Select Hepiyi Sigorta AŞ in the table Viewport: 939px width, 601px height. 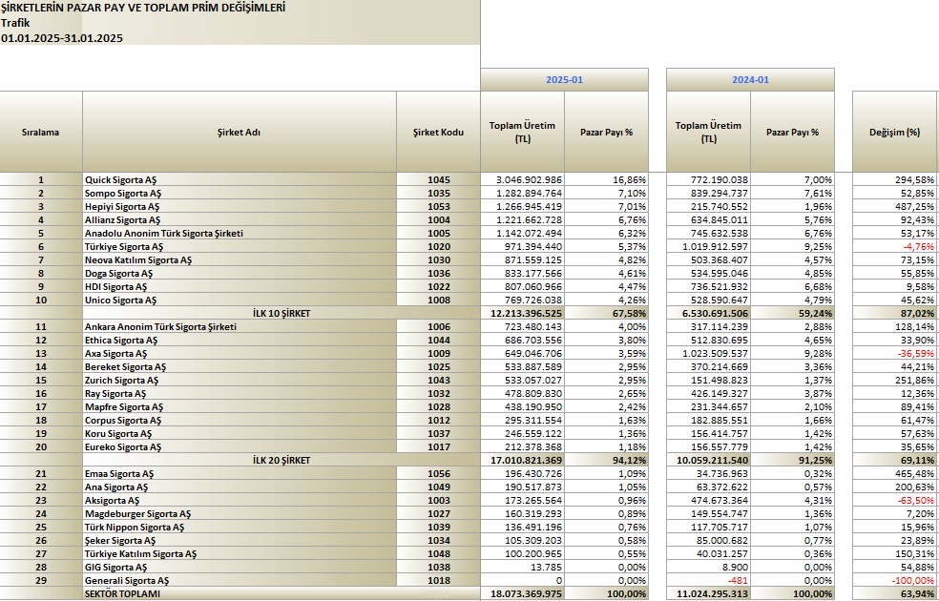pyautogui.click(x=240, y=206)
